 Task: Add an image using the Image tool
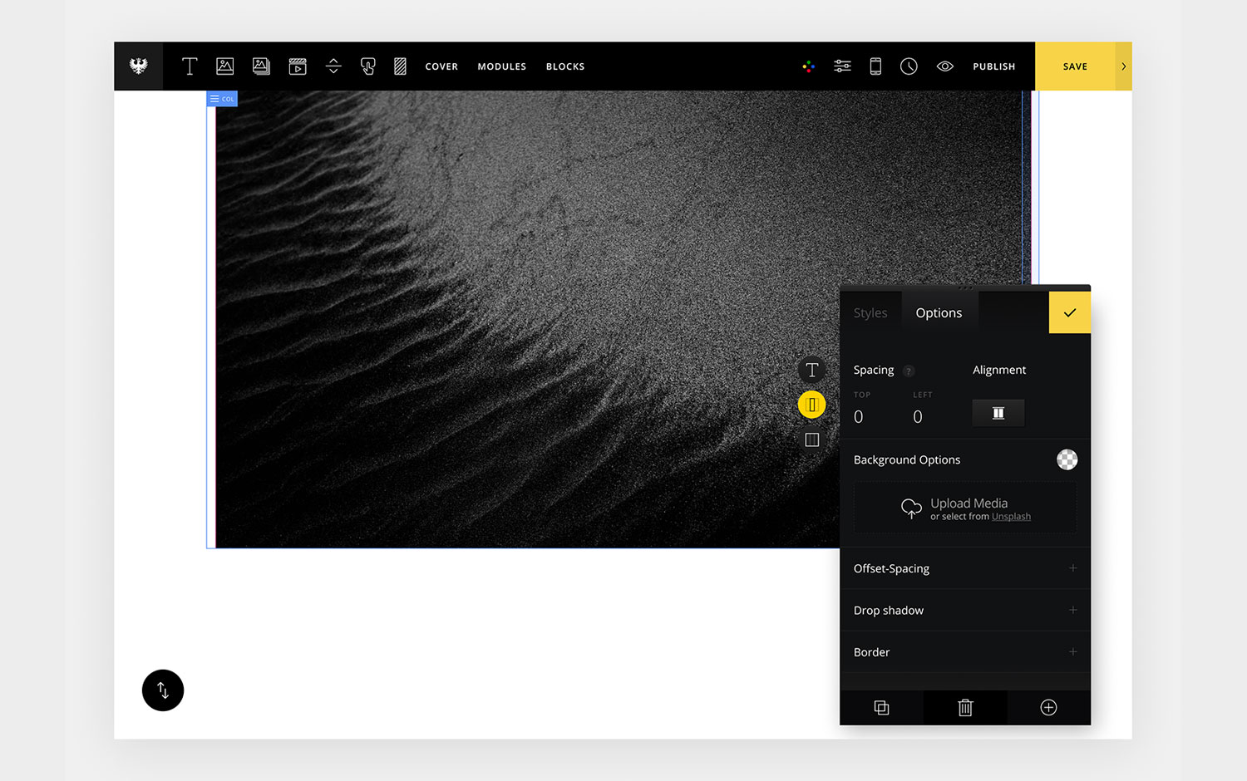pyautogui.click(x=224, y=66)
